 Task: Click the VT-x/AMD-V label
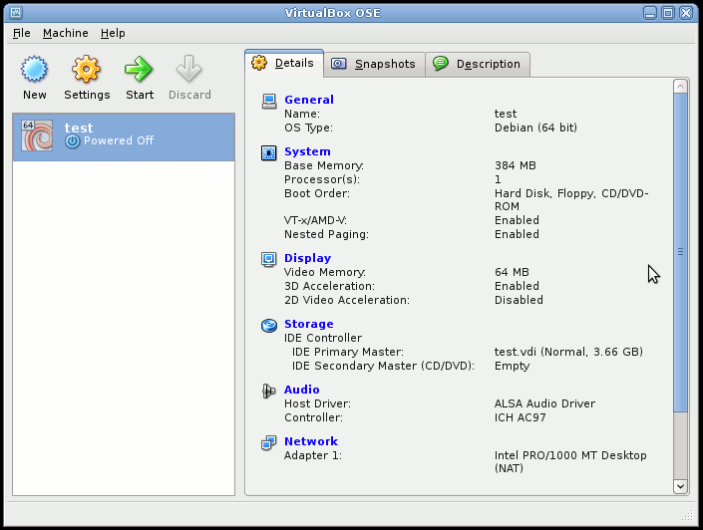tap(315, 220)
